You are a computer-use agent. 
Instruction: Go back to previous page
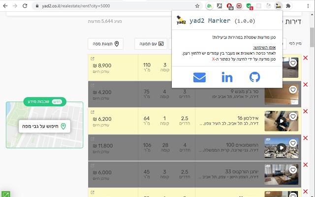5,6
